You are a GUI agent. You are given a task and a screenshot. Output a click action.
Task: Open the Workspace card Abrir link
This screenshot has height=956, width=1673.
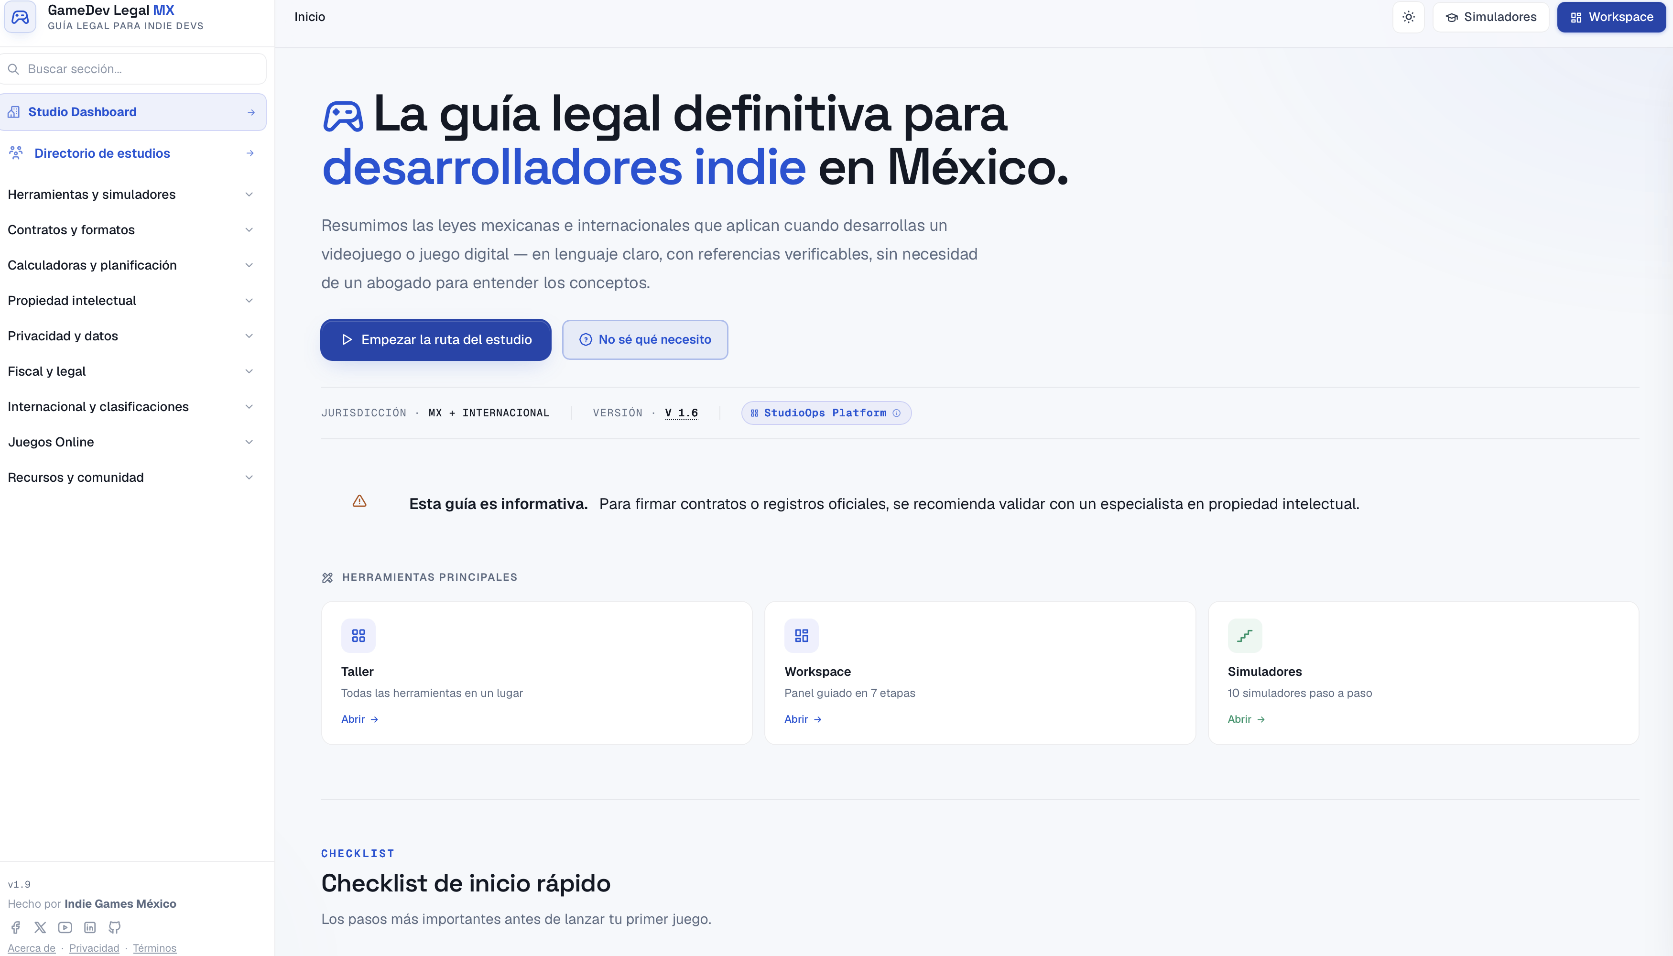click(x=803, y=719)
